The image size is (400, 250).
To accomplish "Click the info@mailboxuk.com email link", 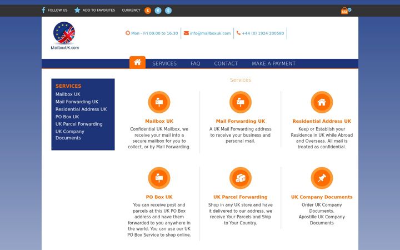I will tap(210, 33).
